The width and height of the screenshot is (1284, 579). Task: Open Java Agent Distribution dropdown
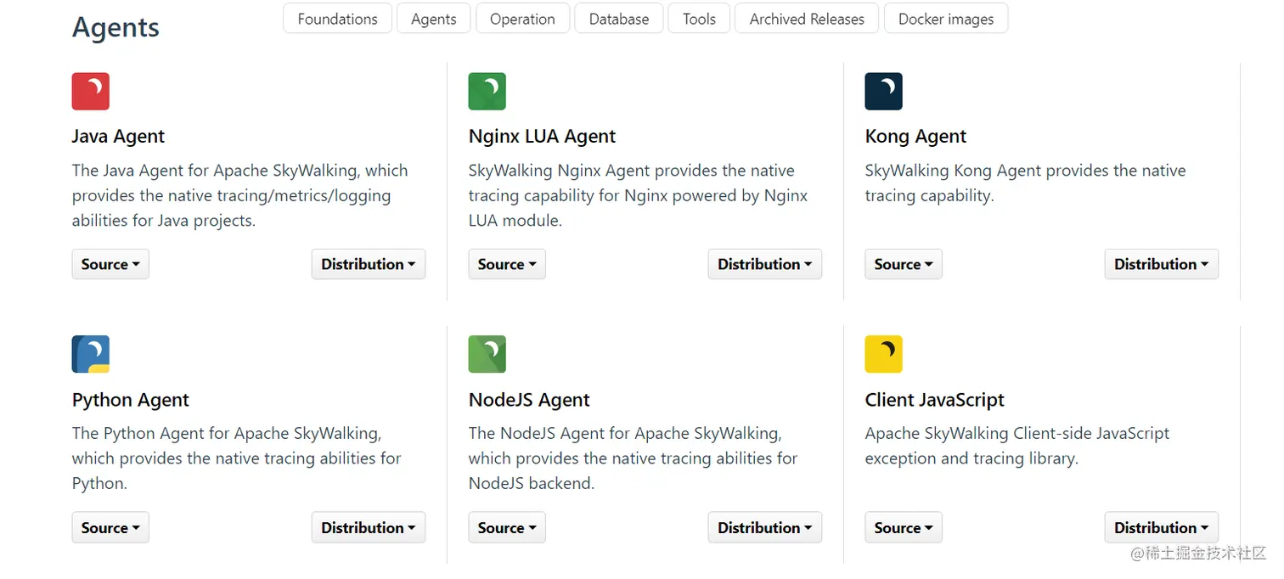coord(368,264)
